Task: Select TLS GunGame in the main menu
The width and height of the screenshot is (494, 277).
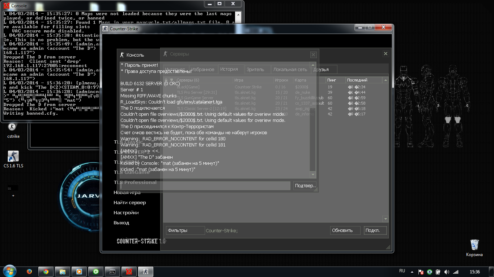Action: (132, 172)
